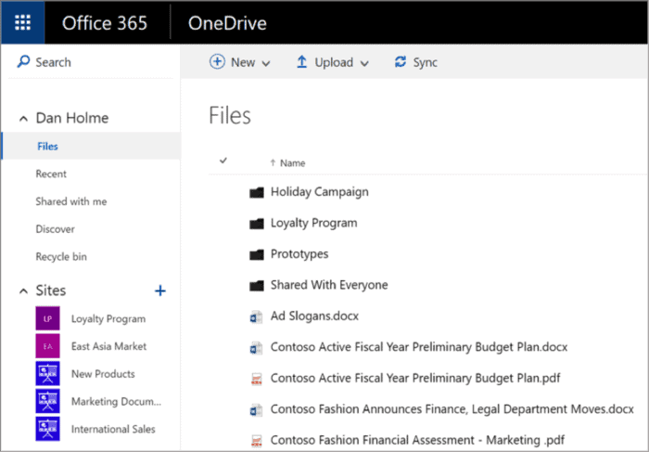649x452 pixels.
Task: Click the New Products site icon
Action: (47, 373)
